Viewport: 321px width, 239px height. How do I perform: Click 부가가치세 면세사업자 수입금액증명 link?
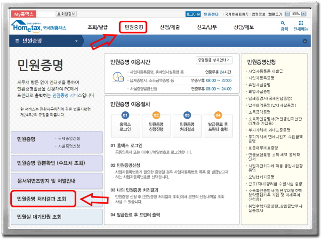point(275,139)
